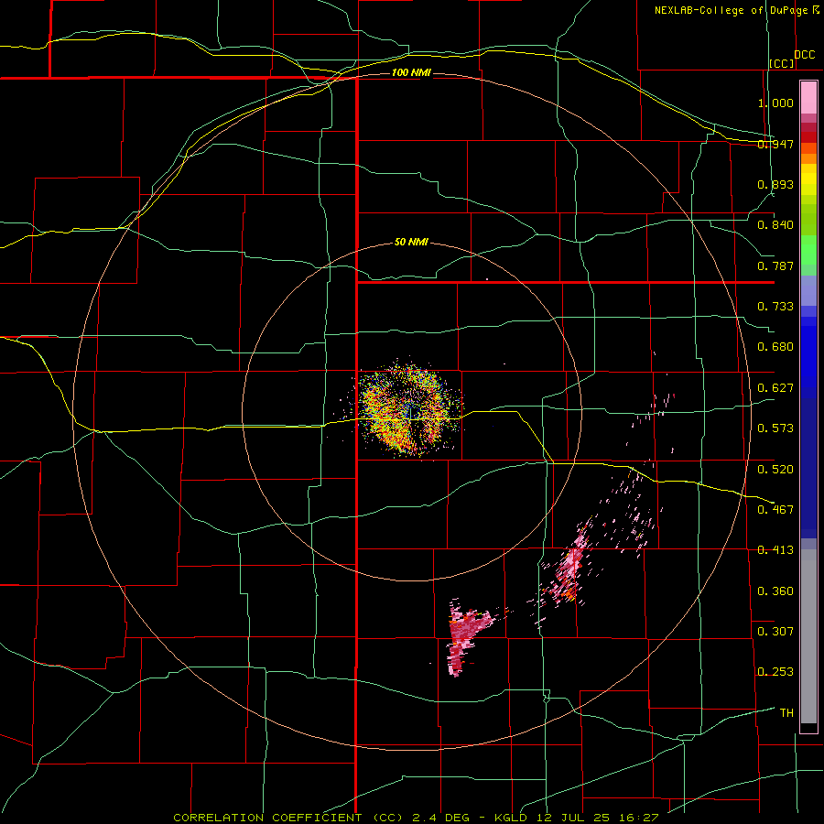Click the light pink segment of color bar
Image resolution: width=824 pixels, height=824 pixels.
(808, 97)
